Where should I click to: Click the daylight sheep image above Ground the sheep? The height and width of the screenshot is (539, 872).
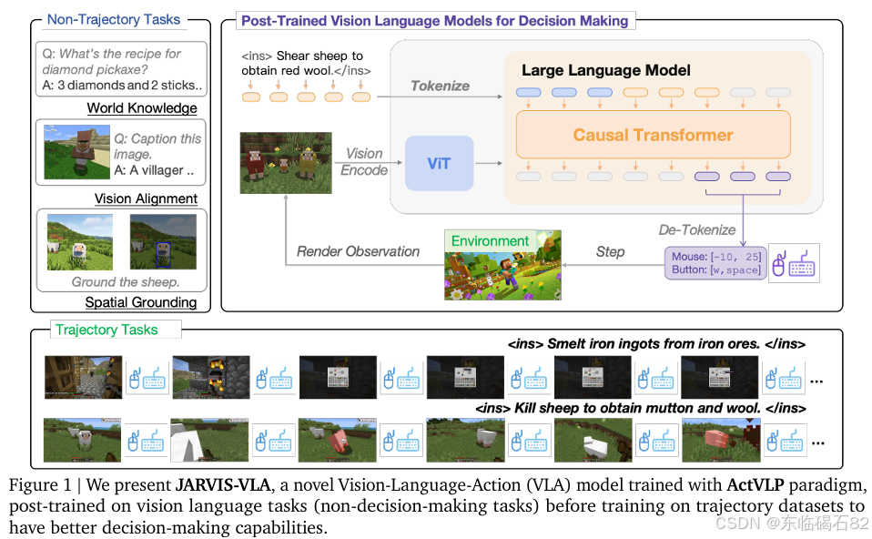click(80, 242)
